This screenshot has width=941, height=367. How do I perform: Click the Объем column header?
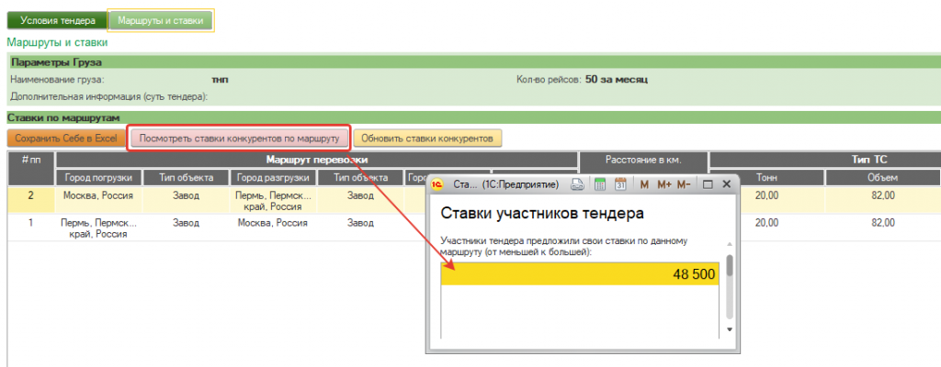pos(882,177)
